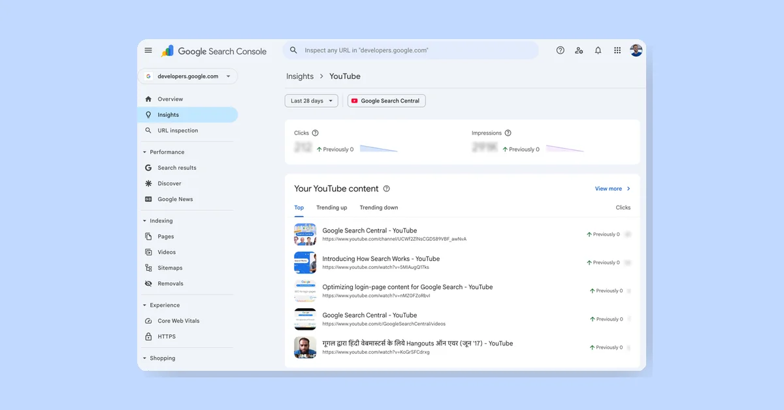Open the Discover report
Image resolution: width=784 pixels, height=410 pixels.
click(x=169, y=183)
